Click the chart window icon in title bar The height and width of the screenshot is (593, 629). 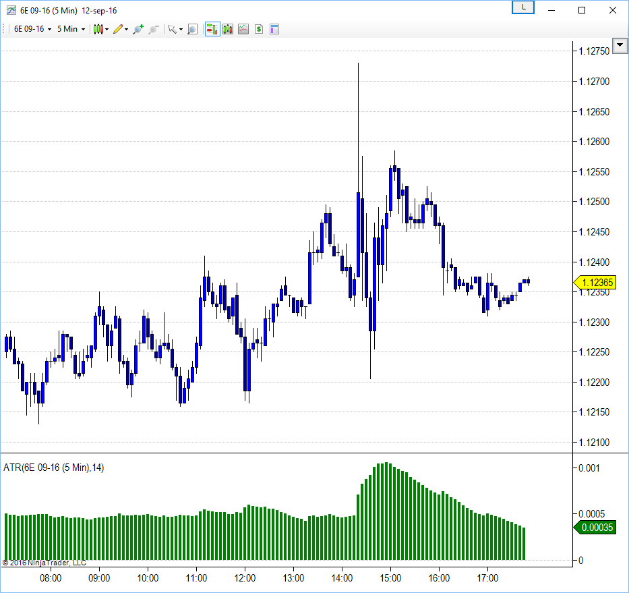pos(11,10)
